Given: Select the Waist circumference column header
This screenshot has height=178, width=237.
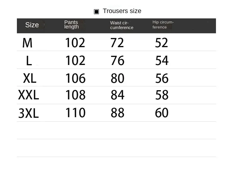Looking at the screenshot, I should pos(122,25).
